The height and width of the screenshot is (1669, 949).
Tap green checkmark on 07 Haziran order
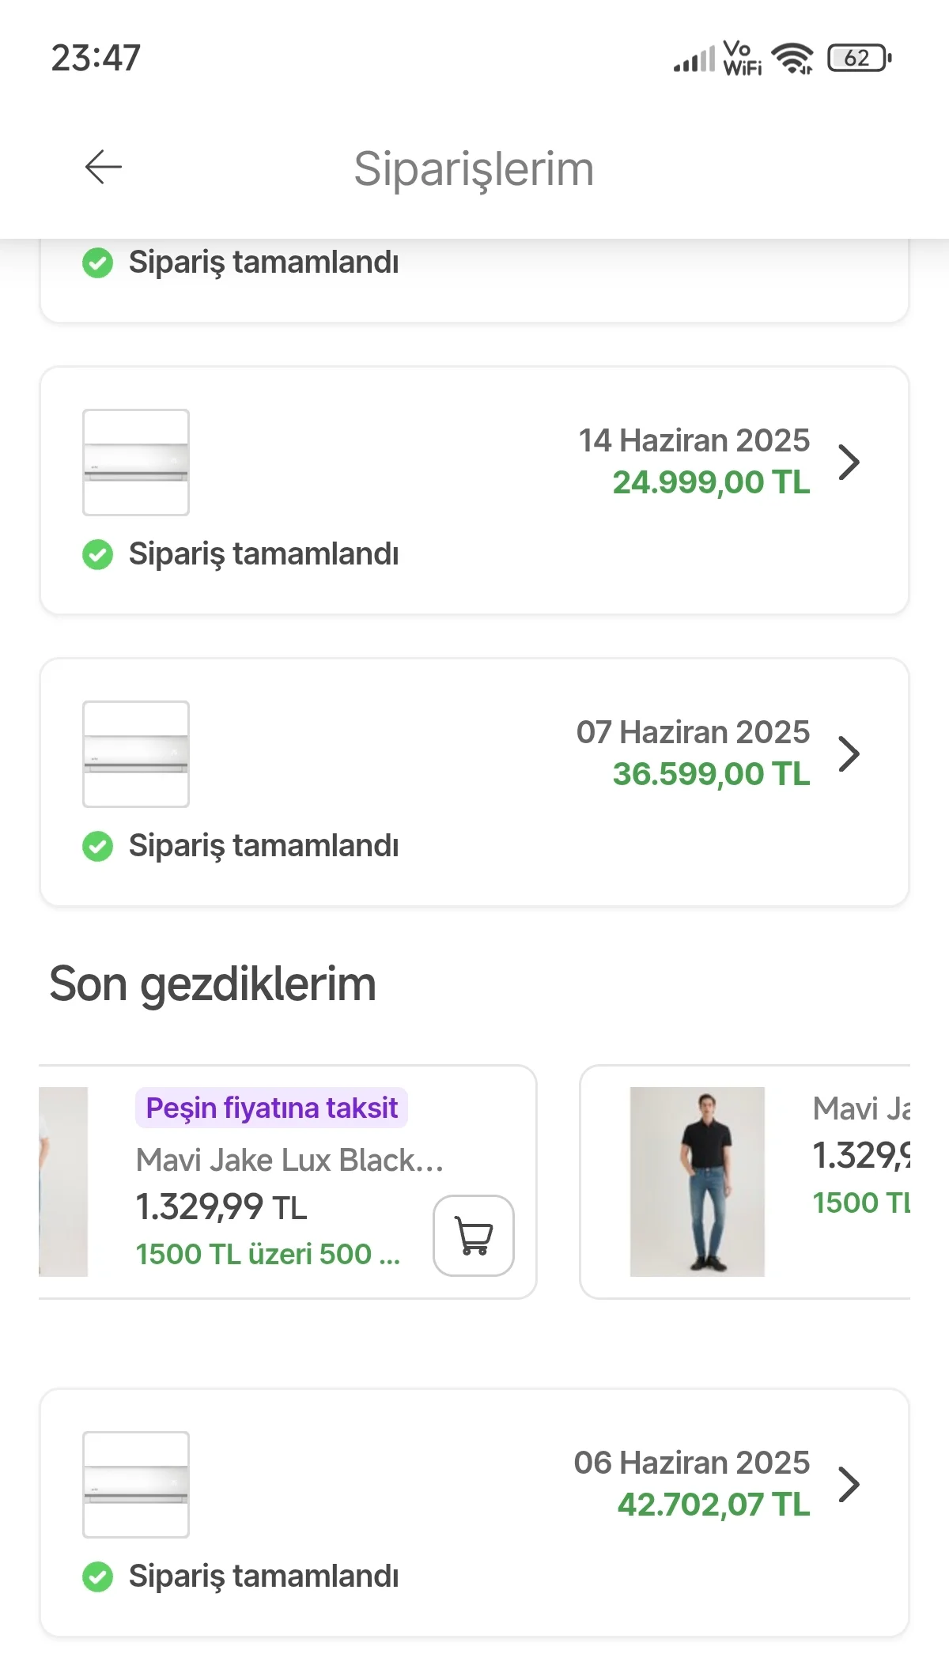click(x=98, y=846)
